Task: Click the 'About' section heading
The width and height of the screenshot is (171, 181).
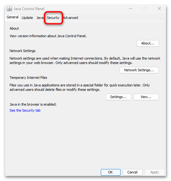Action: tap(14, 28)
